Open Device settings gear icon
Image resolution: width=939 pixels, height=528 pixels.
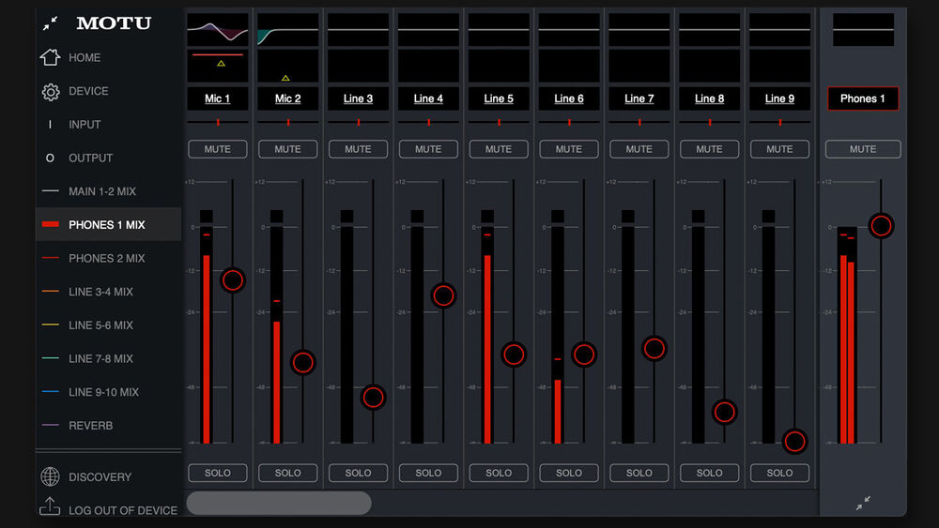tap(50, 92)
